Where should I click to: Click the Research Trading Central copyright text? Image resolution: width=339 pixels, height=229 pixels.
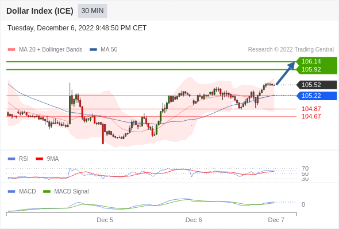point(291,50)
